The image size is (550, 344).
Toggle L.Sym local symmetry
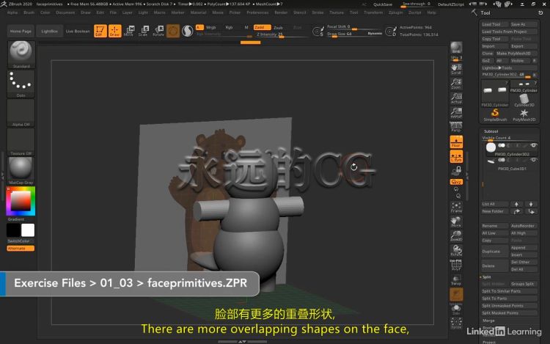point(456,156)
